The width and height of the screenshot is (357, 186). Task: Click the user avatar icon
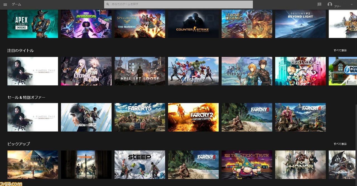click(330, 4)
